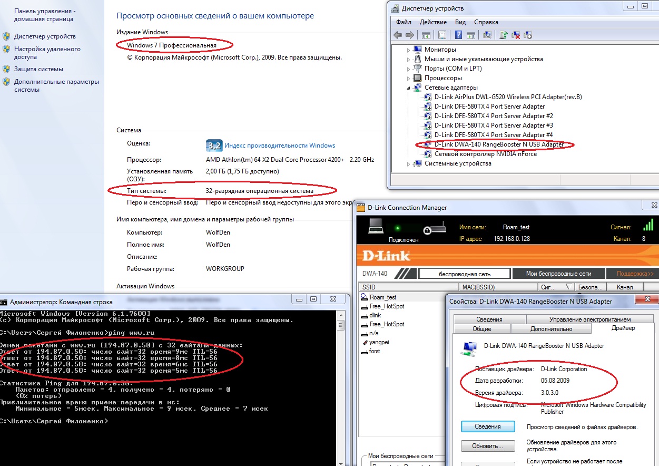Click the Update driver toolbar icon
Image resolution: width=659 pixels, height=466 pixels.
point(504,35)
